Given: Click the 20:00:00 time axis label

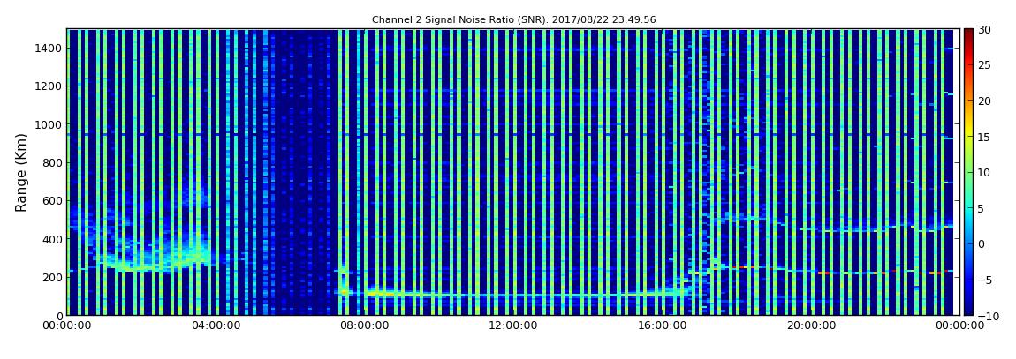Looking at the screenshot, I should coord(811,326).
